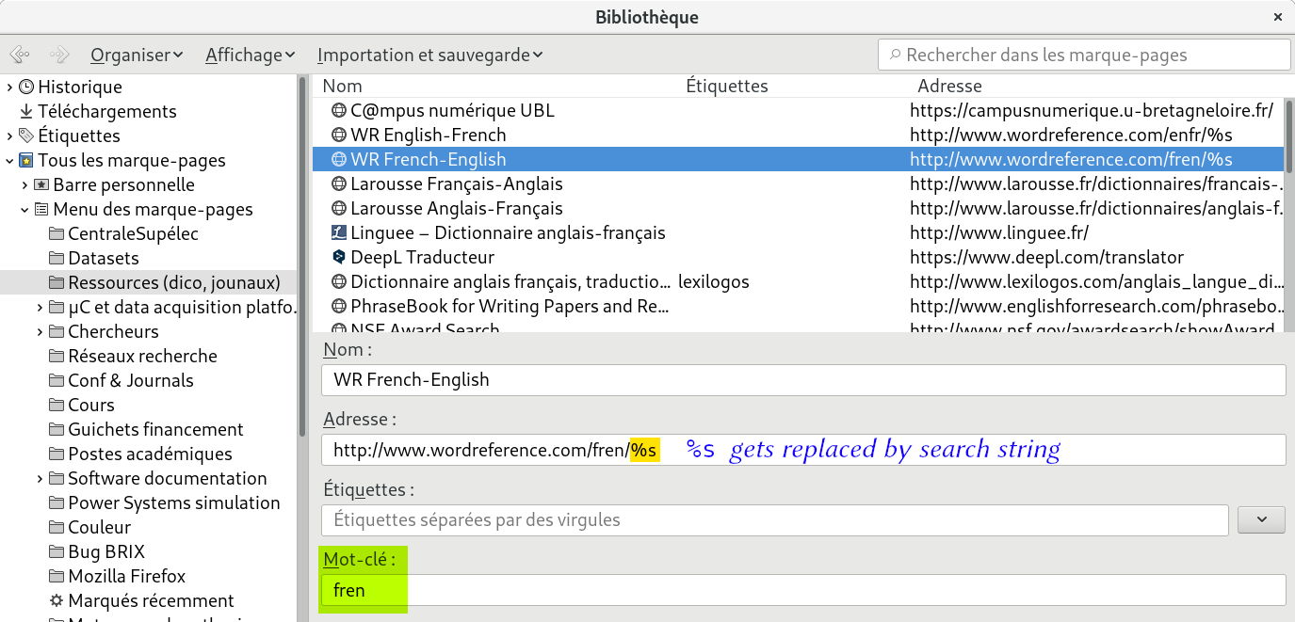Select WR English-French bookmark row

[x=798, y=135]
